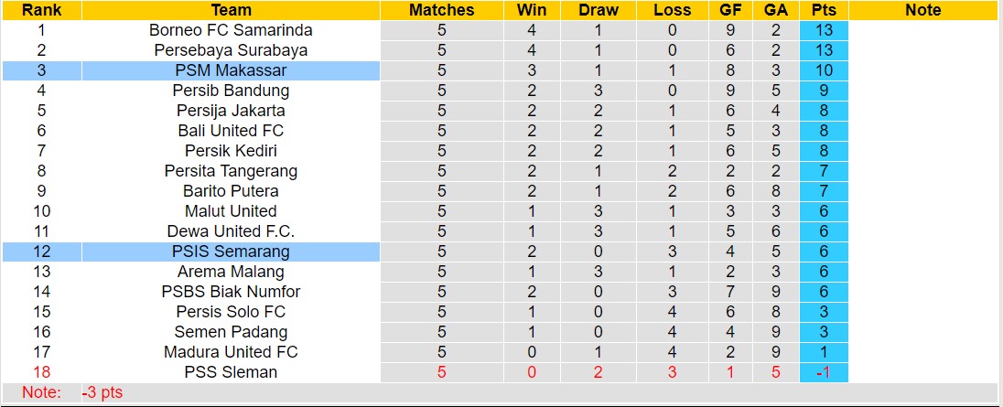Open Bali United FC team link
This screenshot has height=407, width=1003.
click(x=231, y=131)
